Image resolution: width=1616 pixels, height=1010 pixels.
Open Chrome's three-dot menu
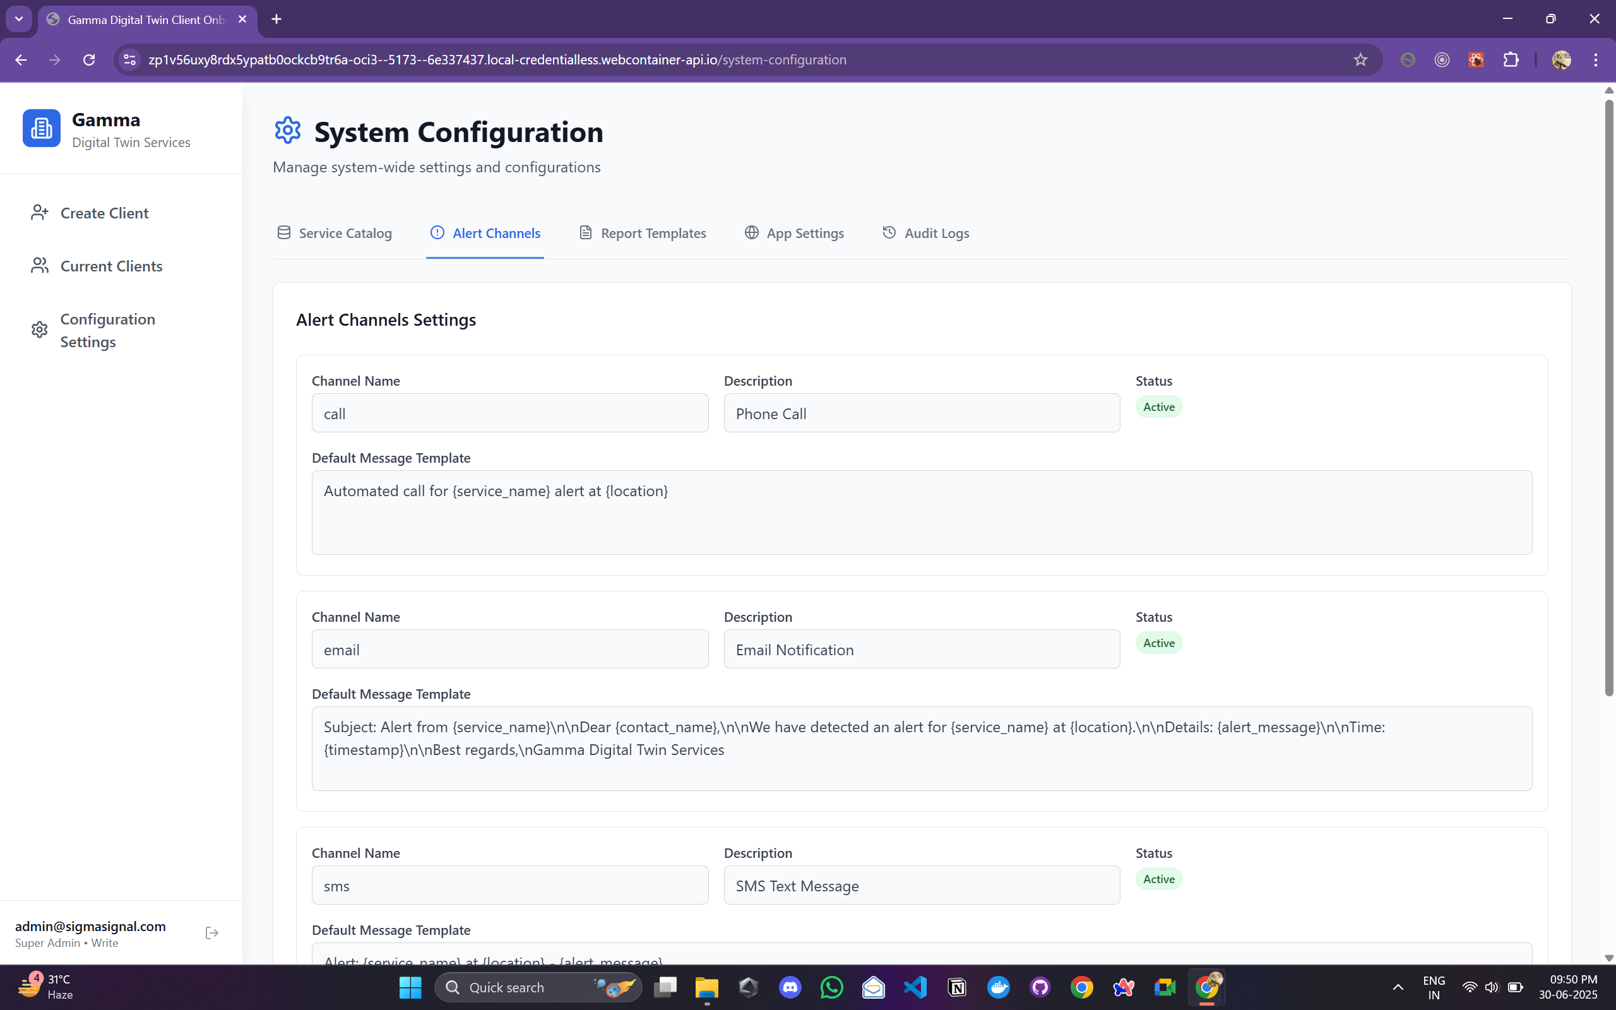tap(1595, 59)
